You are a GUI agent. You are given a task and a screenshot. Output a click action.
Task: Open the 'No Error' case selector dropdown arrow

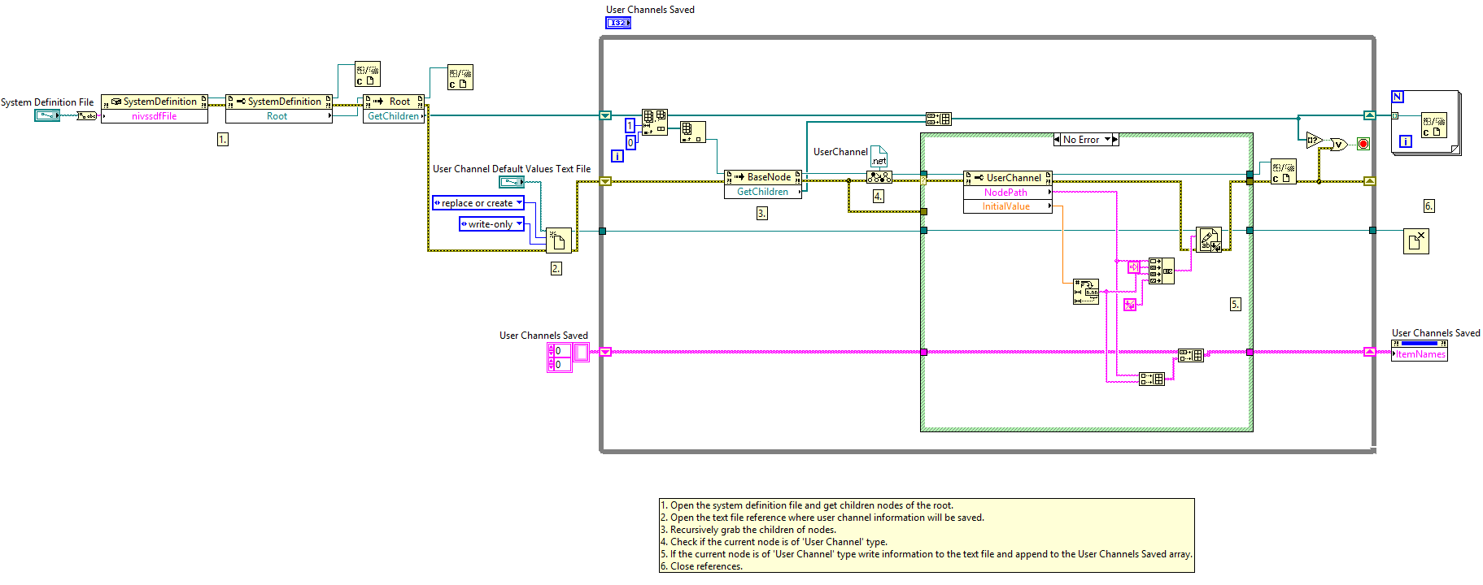point(1108,140)
